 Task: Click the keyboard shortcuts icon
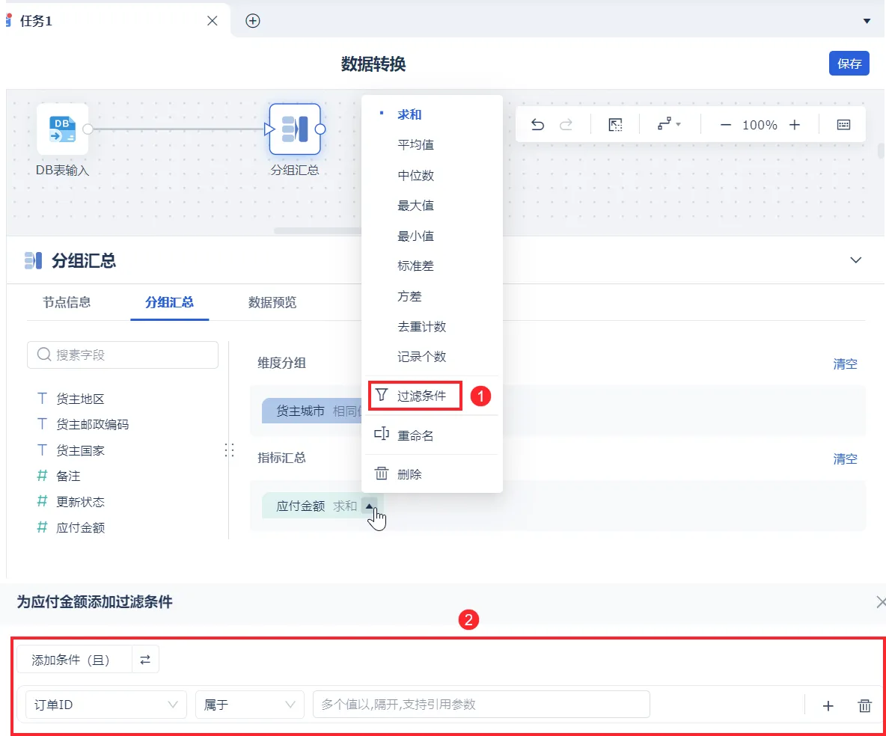(843, 125)
